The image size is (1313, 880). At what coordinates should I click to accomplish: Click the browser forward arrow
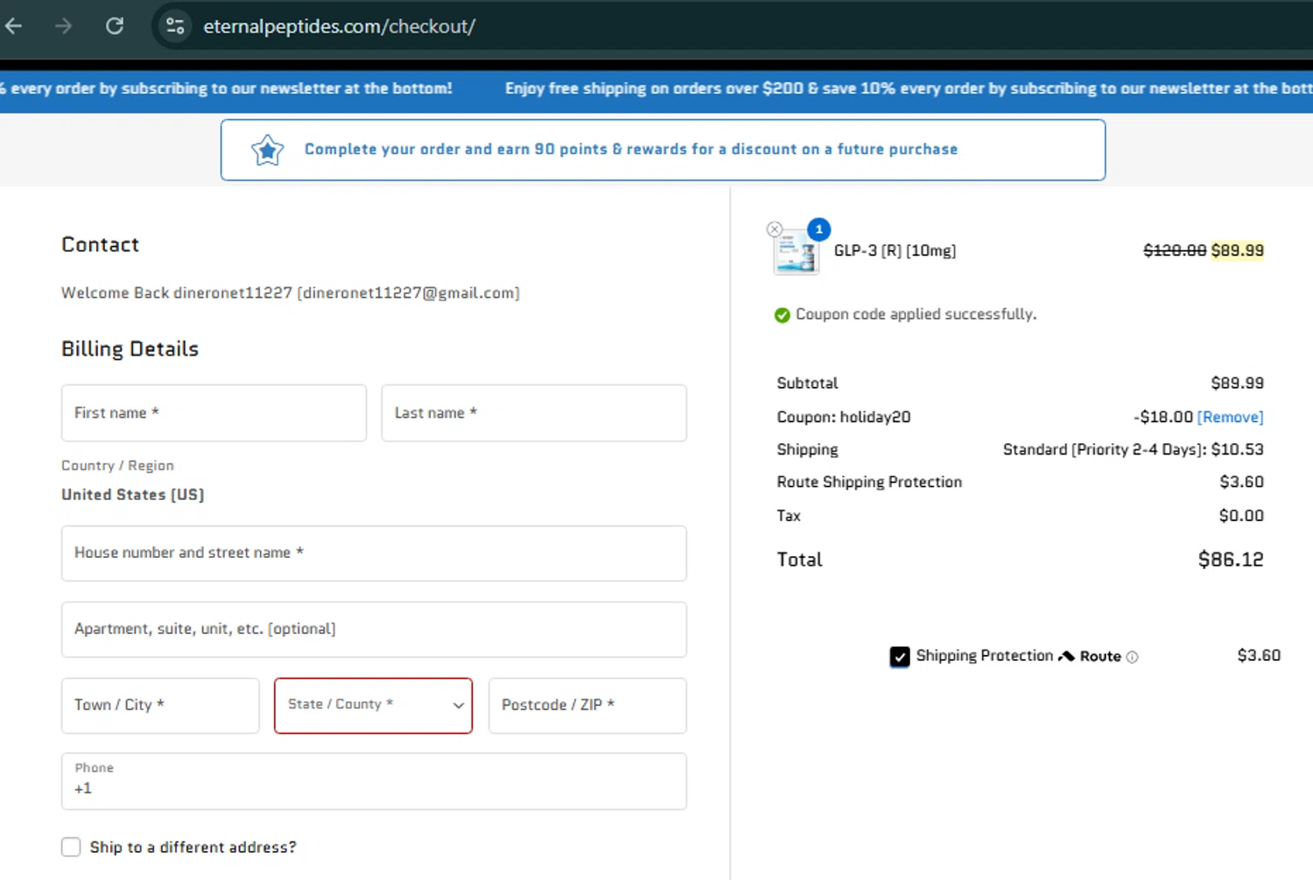(63, 26)
